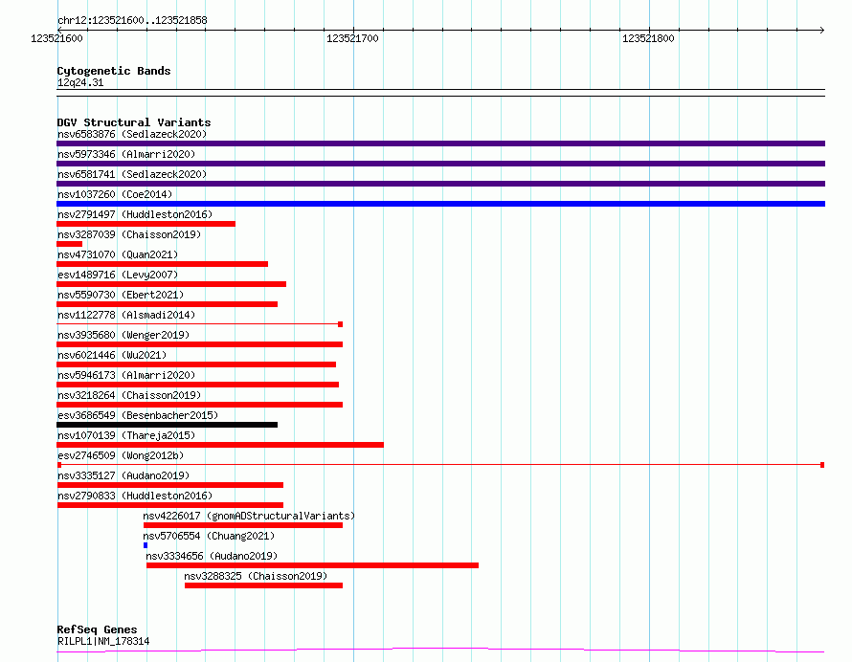Screen dimensions: 852x662
Task: Click the RefSeq Genes track title
Action: (x=97, y=630)
